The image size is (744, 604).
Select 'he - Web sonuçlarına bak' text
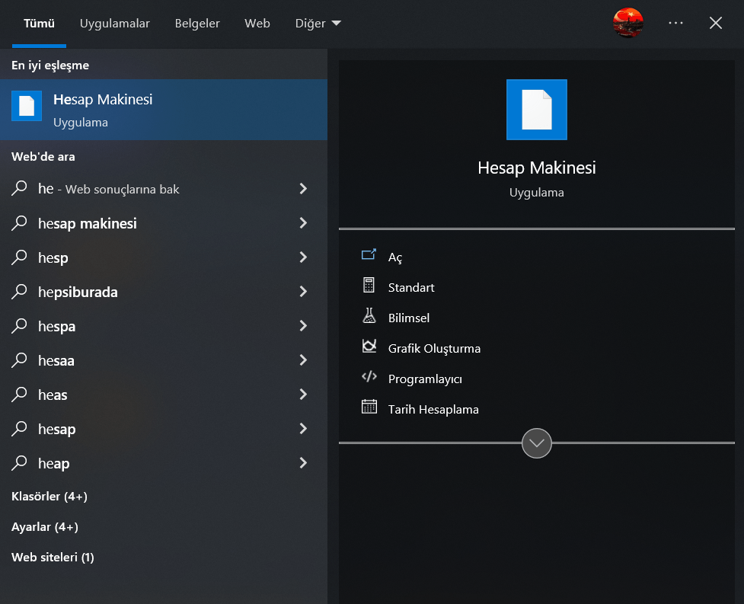click(109, 189)
